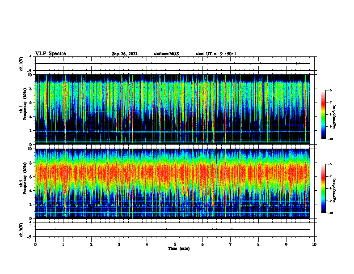The height and width of the screenshot is (274, 354).
Task: Click the '3' minute tick label
Action: pos(119,244)
